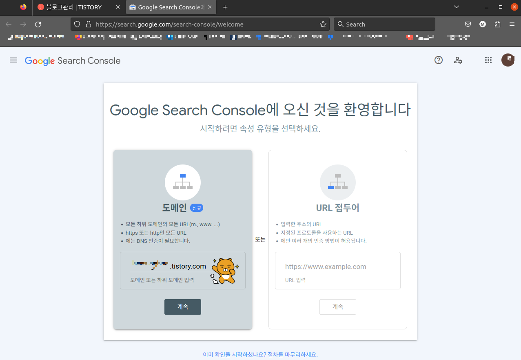
Task: Click '에만 여러 개의 인증 방법이 허용됩니다.' bullet
Action: point(324,241)
